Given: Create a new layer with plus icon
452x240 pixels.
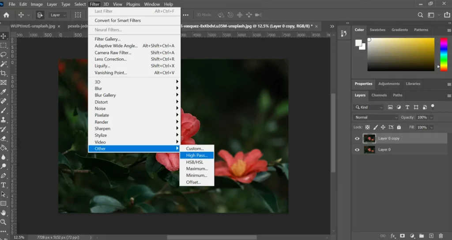Looking at the screenshot, I should pyautogui.click(x=431, y=236).
